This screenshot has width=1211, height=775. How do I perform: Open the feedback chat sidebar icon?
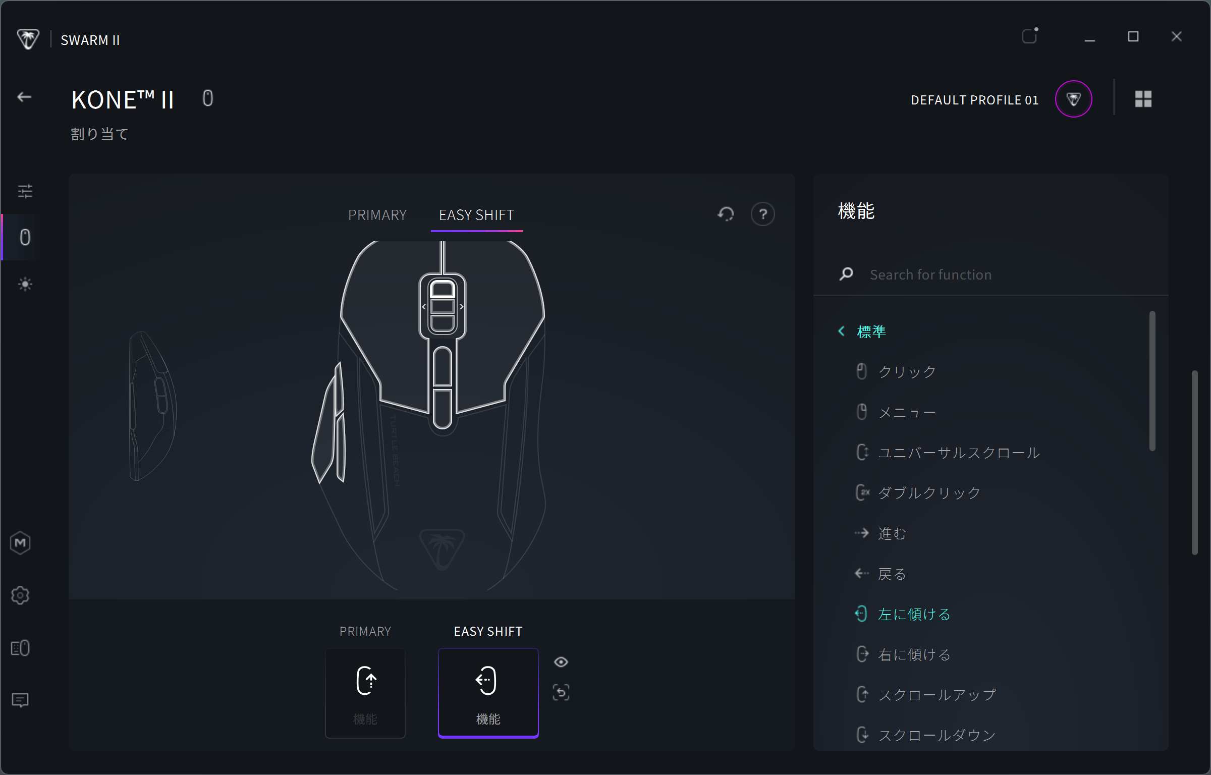(20, 700)
